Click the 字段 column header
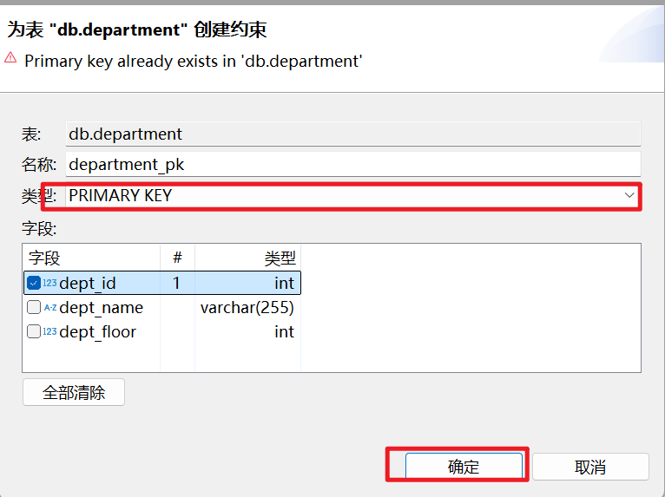665x497 pixels. [x=45, y=258]
